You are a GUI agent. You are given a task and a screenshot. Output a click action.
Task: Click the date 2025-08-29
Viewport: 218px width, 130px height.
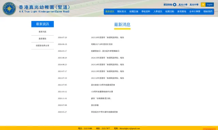pyautogui.click(x=62, y=58)
